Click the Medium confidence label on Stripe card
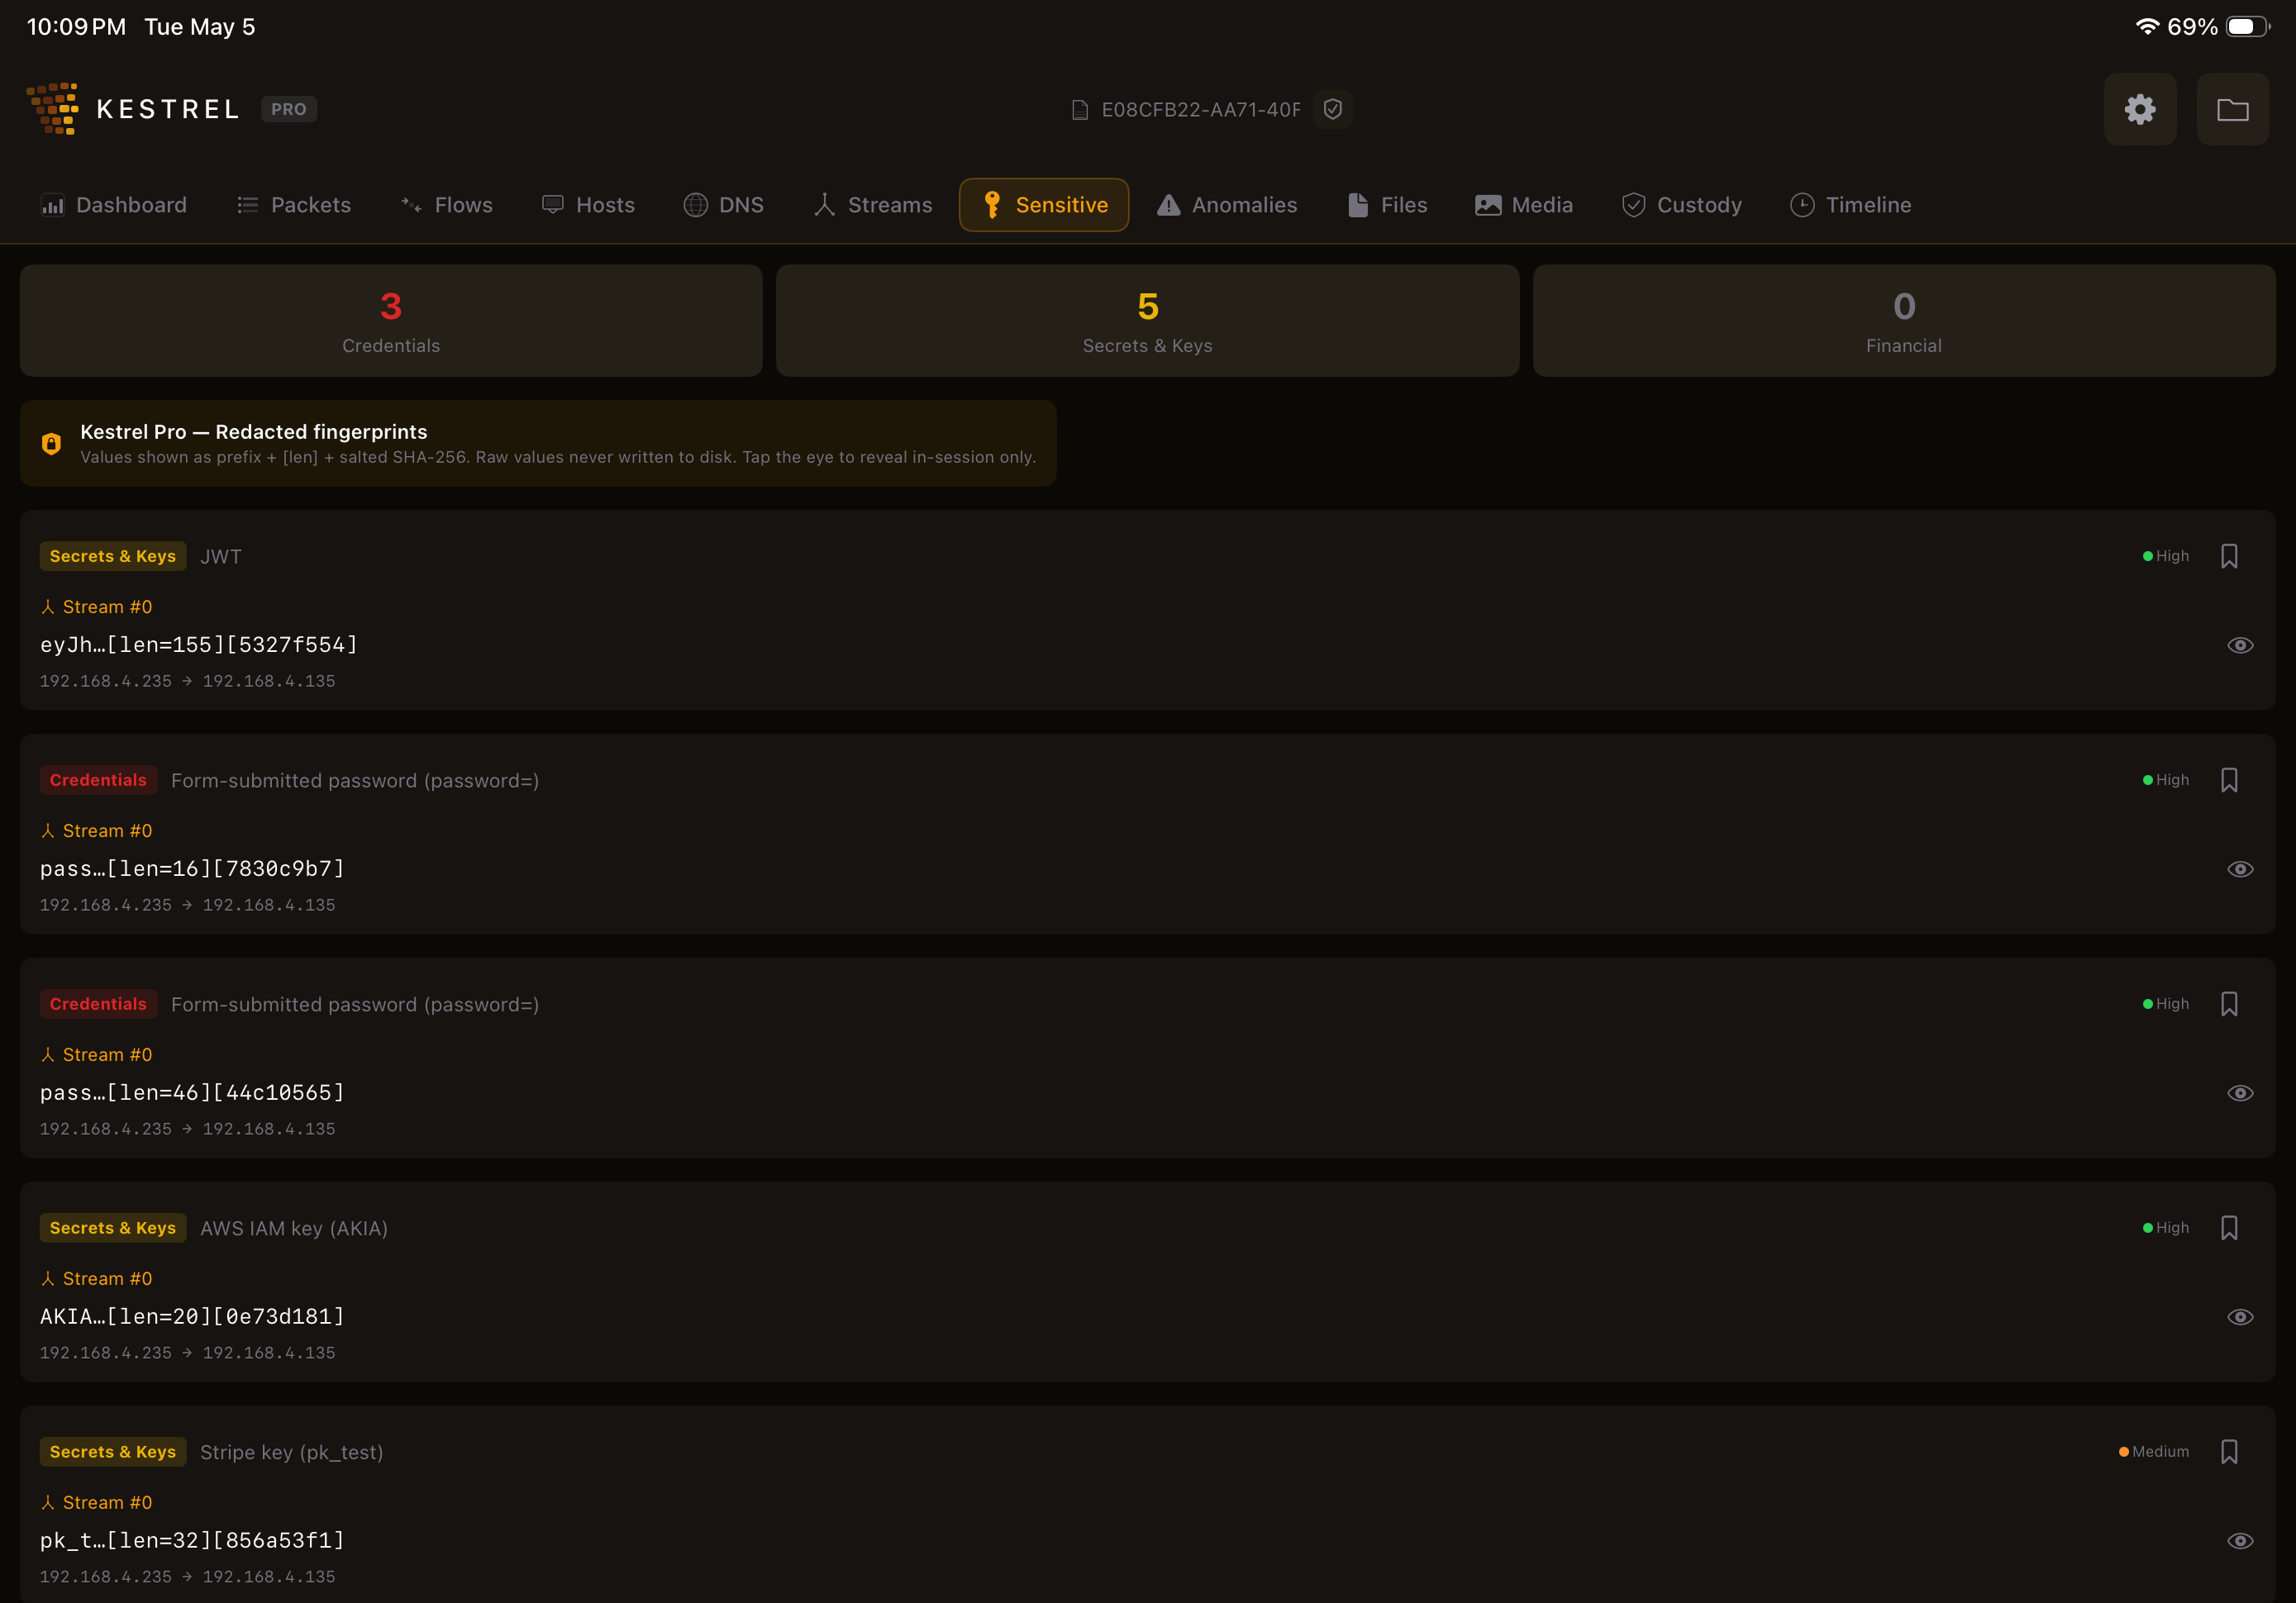2296x1603 pixels. [2154, 1452]
